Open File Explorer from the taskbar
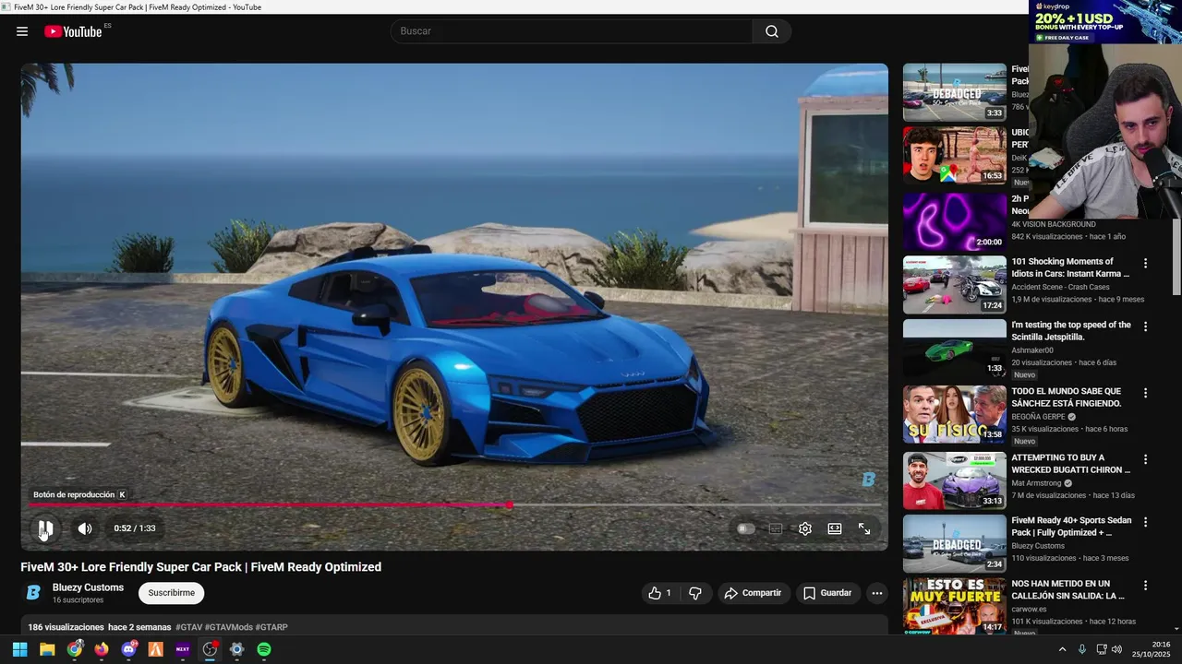 pyautogui.click(x=47, y=649)
